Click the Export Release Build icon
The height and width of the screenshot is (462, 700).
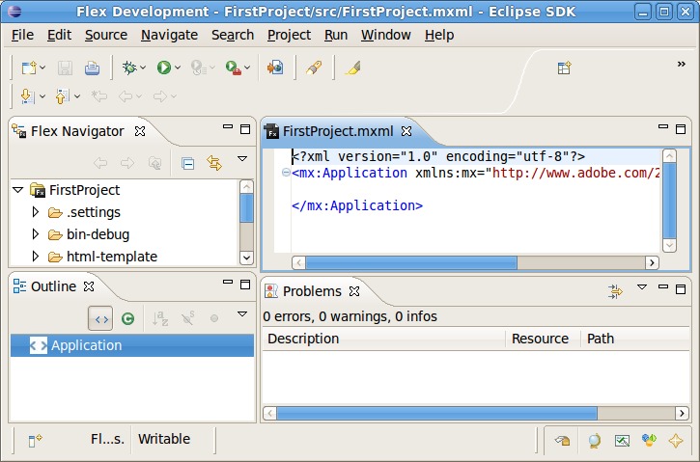pos(276,68)
